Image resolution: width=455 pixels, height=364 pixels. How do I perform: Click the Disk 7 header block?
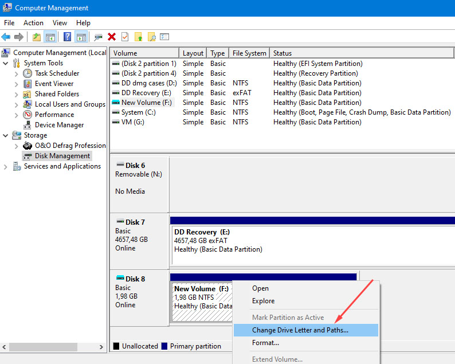(x=140, y=241)
